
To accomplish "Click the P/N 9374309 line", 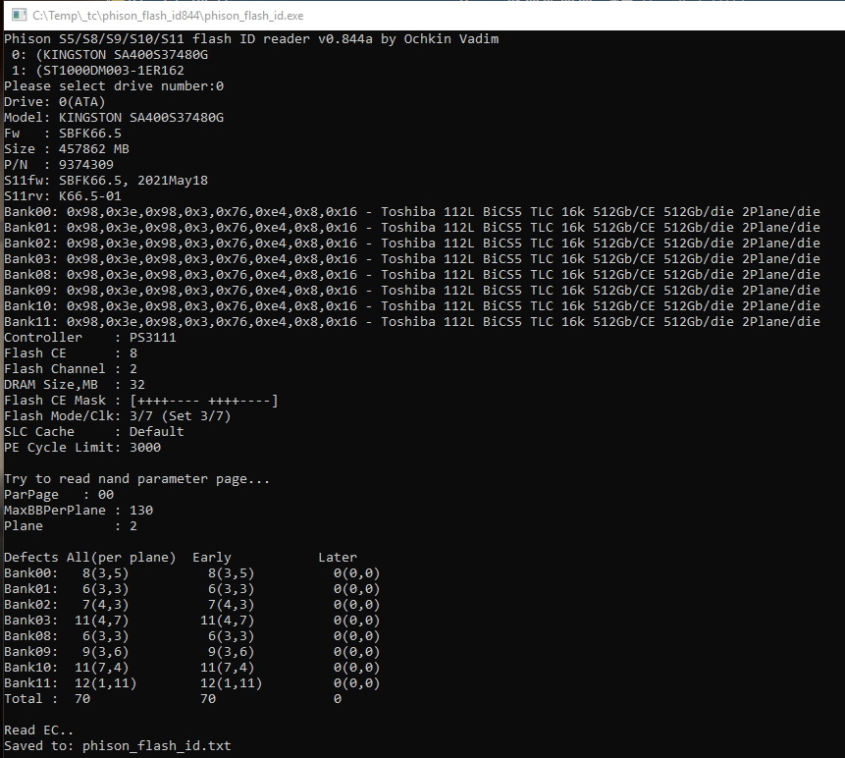I will [x=59, y=165].
